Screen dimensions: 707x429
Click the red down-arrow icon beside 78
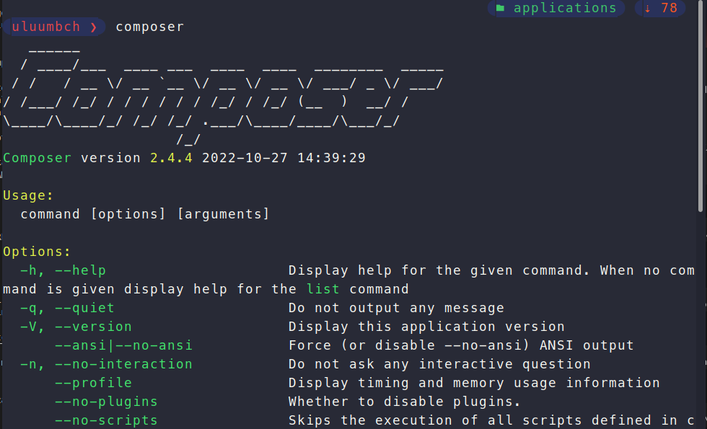648,9
